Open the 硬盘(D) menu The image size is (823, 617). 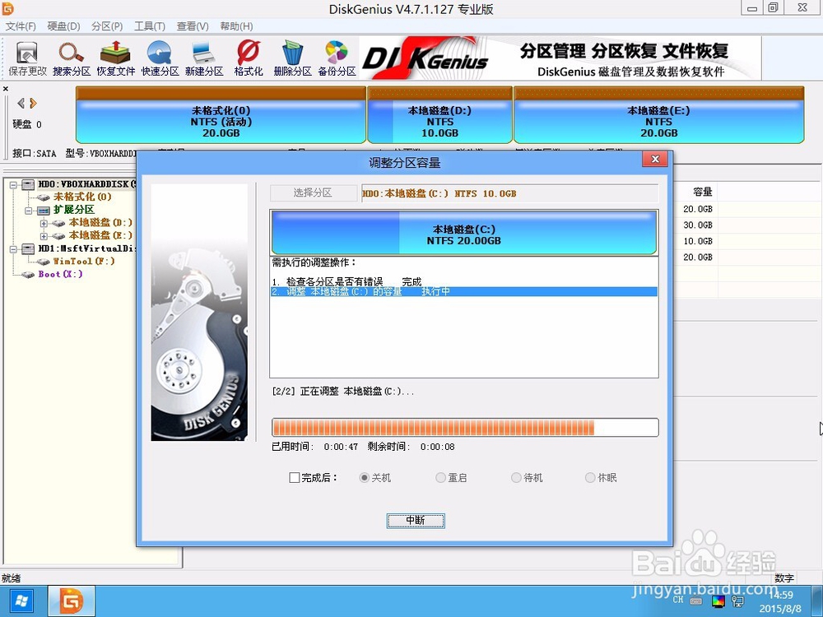63,26
